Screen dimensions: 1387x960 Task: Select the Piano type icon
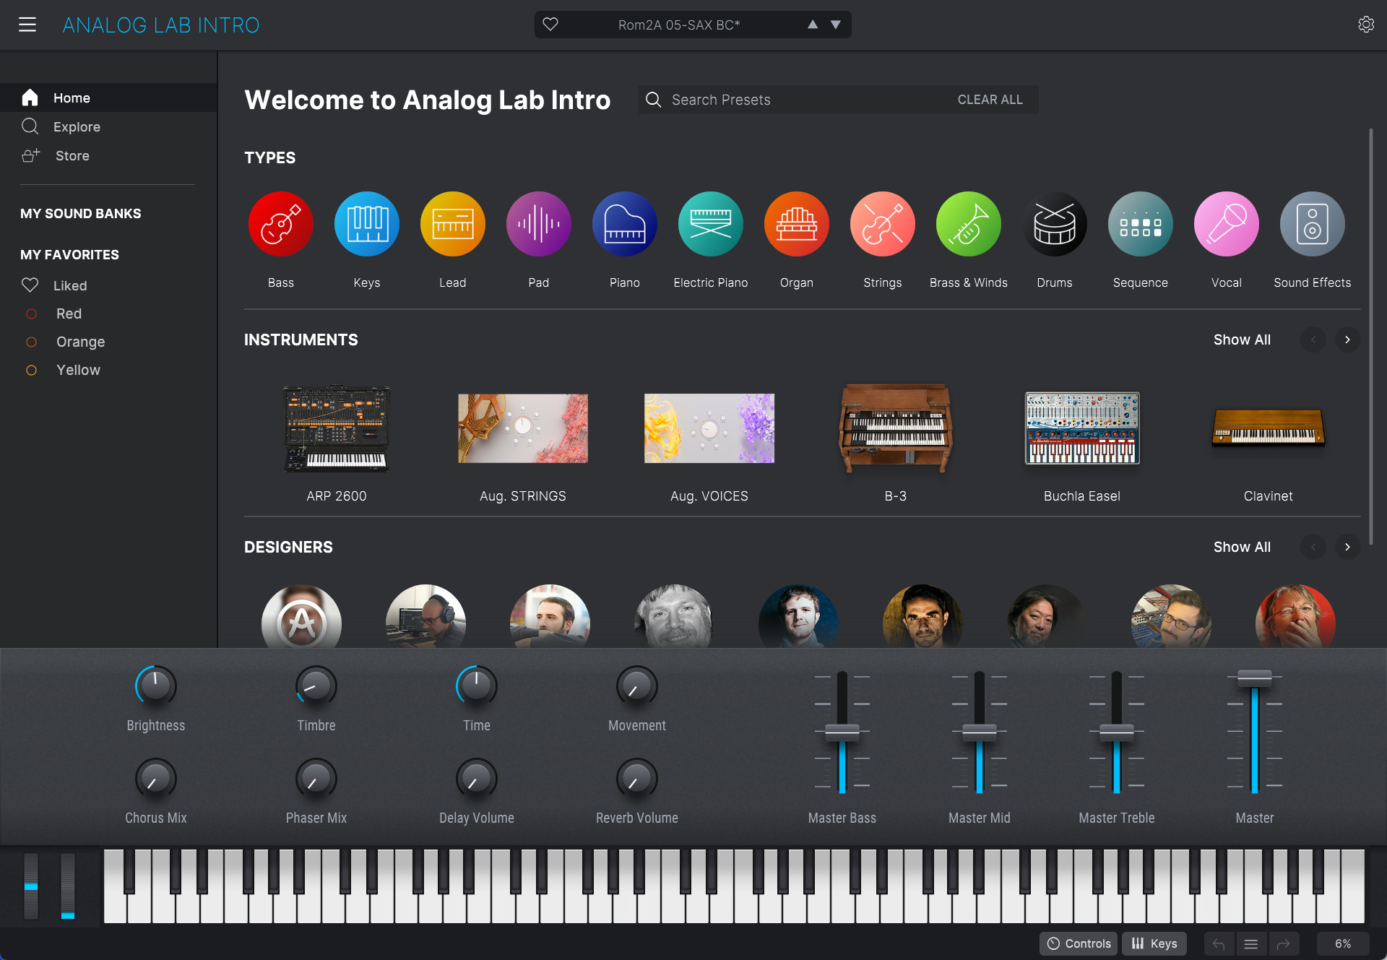point(625,224)
